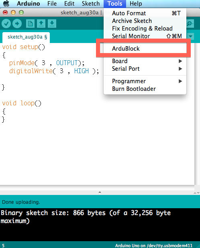Click the yellow minimize window button
The image size is (200, 248).
pos(13,12)
